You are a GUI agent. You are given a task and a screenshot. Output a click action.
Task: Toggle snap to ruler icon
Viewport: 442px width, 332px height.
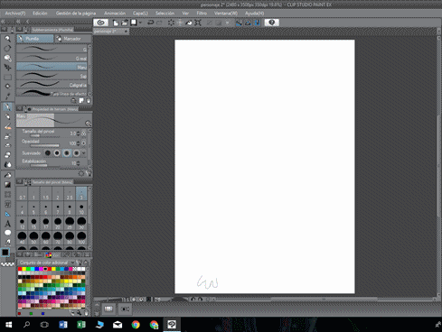(x=239, y=23)
